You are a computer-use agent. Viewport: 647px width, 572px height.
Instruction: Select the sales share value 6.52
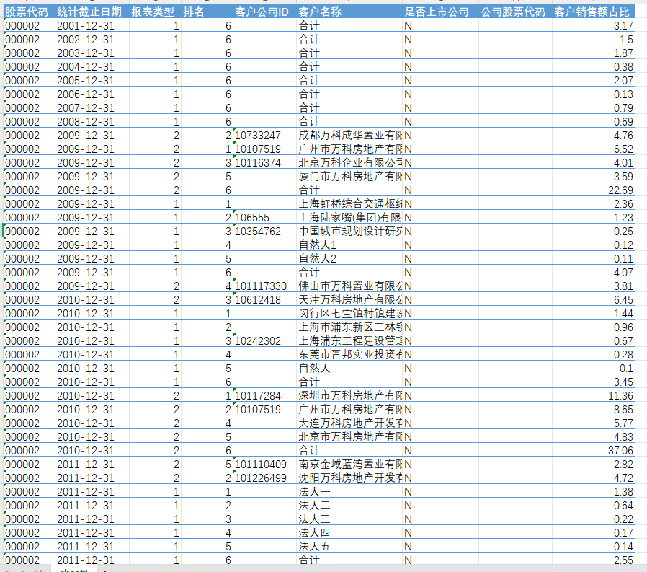(594, 149)
